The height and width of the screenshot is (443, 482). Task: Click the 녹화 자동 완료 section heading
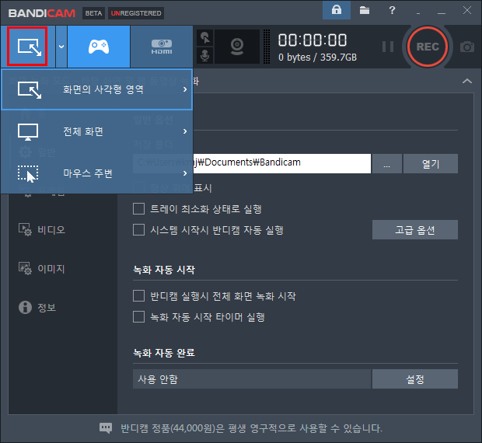tap(164, 353)
